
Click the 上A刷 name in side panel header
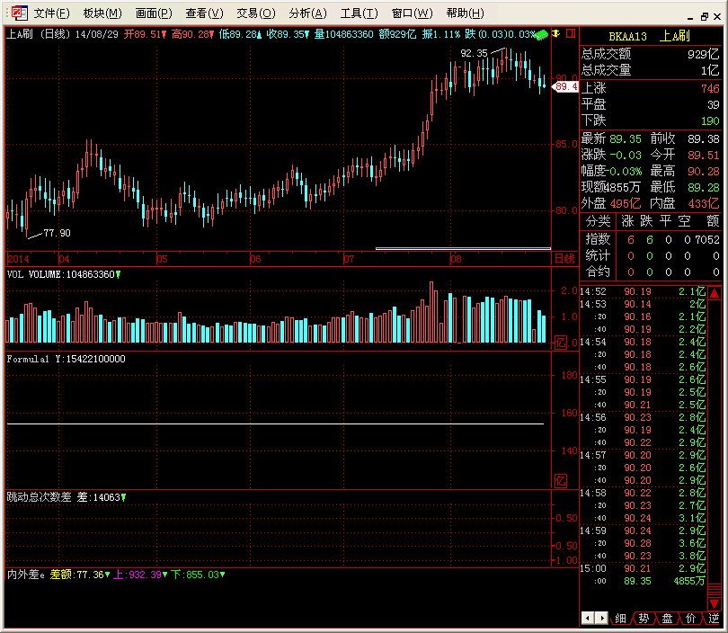pyautogui.click(x=675, y=36)
